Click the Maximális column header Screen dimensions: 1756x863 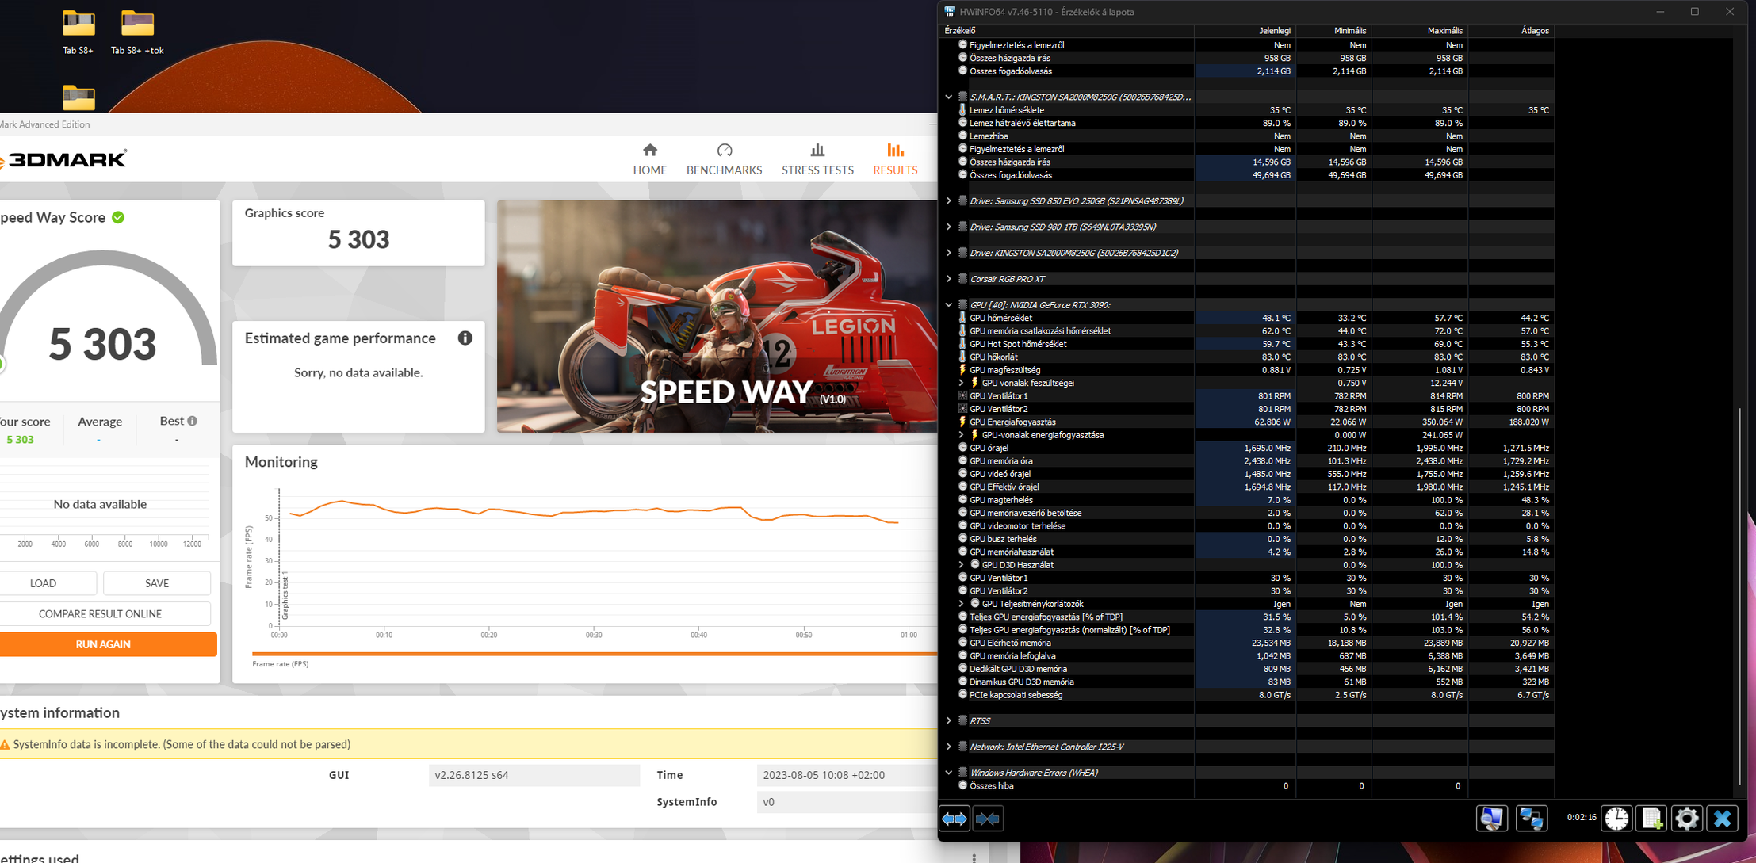1421,31
